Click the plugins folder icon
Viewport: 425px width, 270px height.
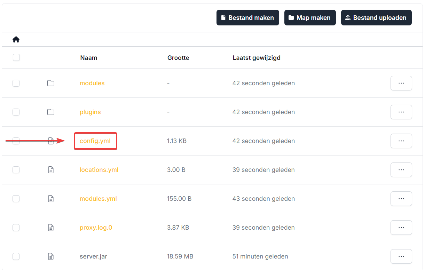pos(51,112)
